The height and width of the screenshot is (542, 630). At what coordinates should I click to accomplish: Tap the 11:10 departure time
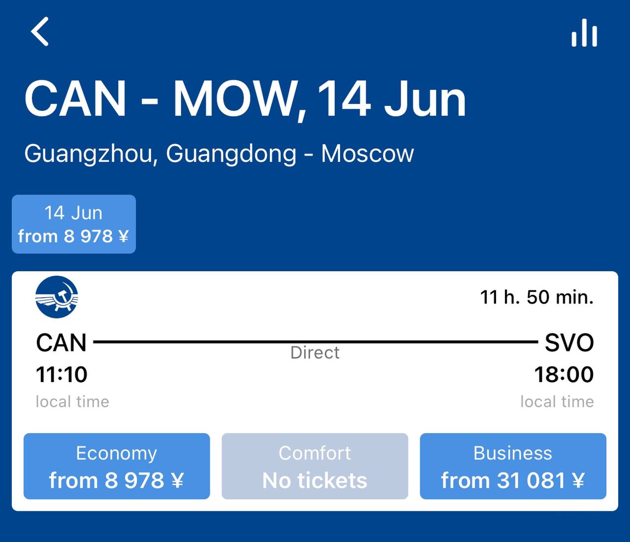coord(62,375)
